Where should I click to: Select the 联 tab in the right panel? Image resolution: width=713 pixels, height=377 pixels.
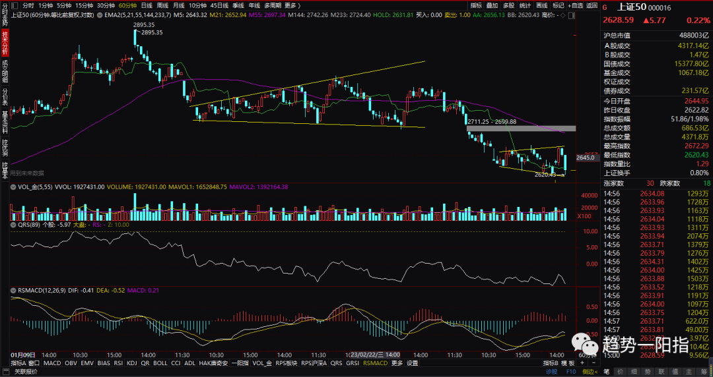click(662, 372)
